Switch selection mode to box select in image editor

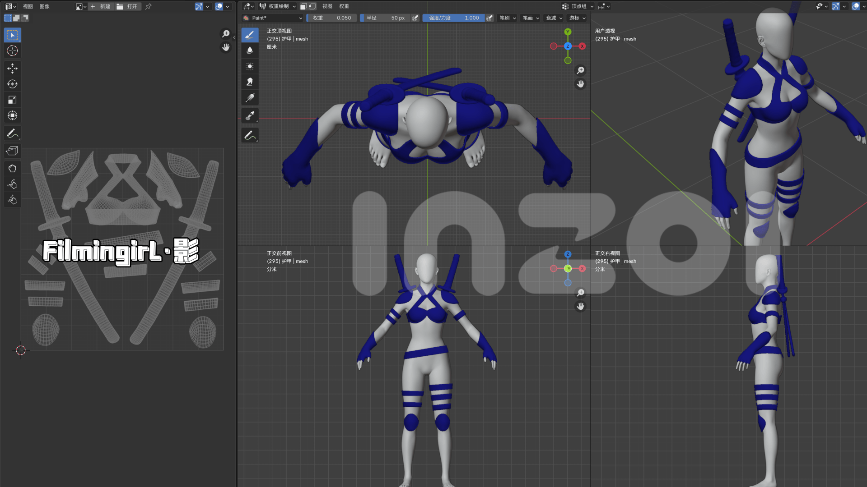click(7, 18)
